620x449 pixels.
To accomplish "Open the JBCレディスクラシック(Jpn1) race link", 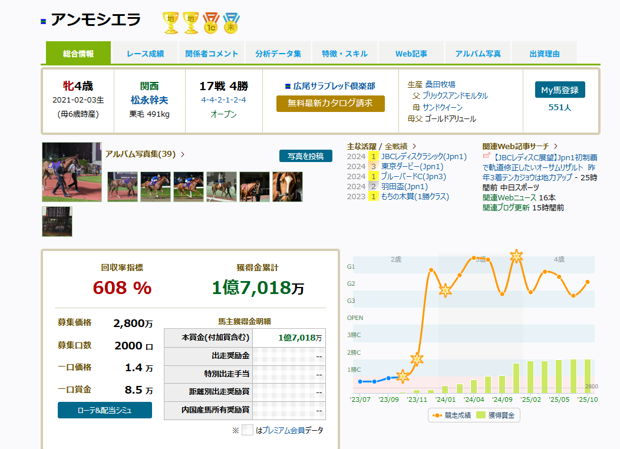I will tap(424, 157).
